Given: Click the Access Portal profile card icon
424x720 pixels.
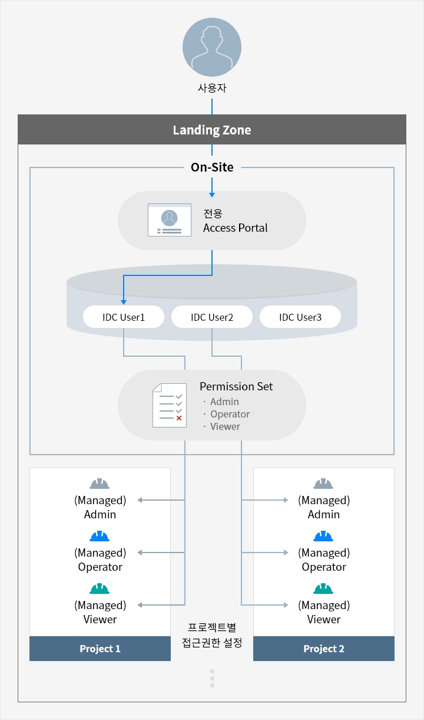Looking at the screenshot, I should [x=170, y=221].
